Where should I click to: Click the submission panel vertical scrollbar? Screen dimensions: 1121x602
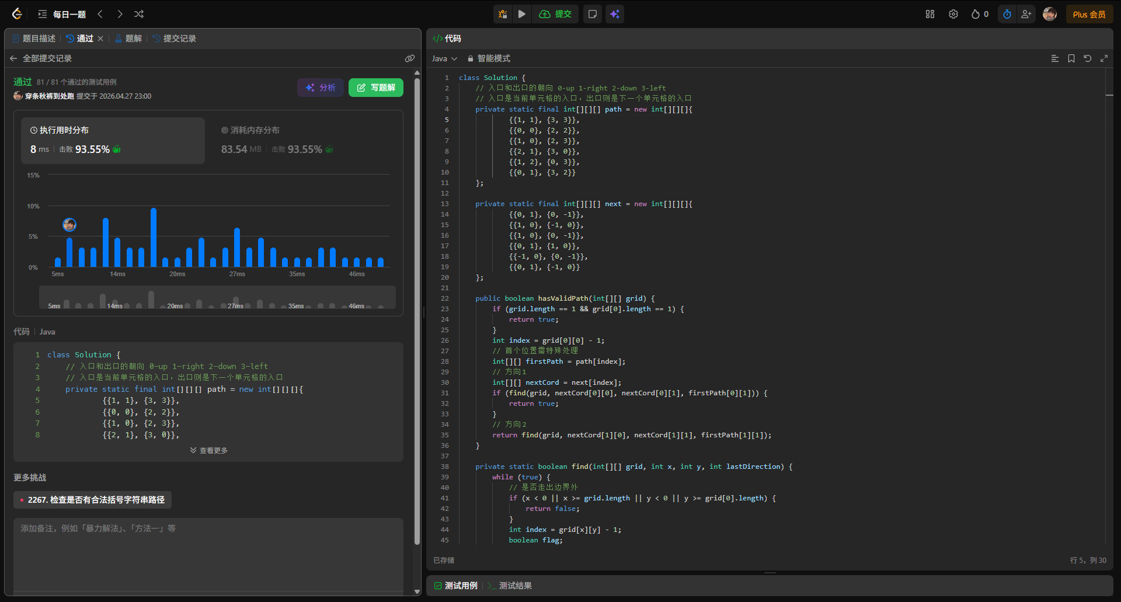point(417,312)
